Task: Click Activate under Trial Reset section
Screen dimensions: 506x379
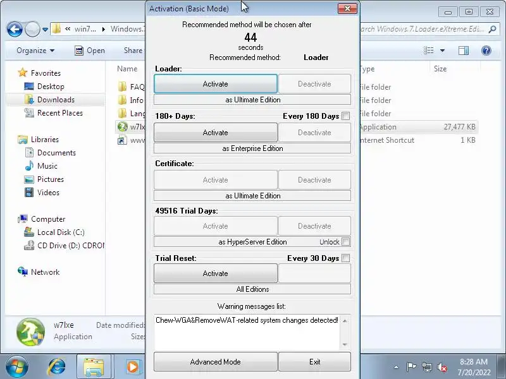Action: tap(215, 274)
